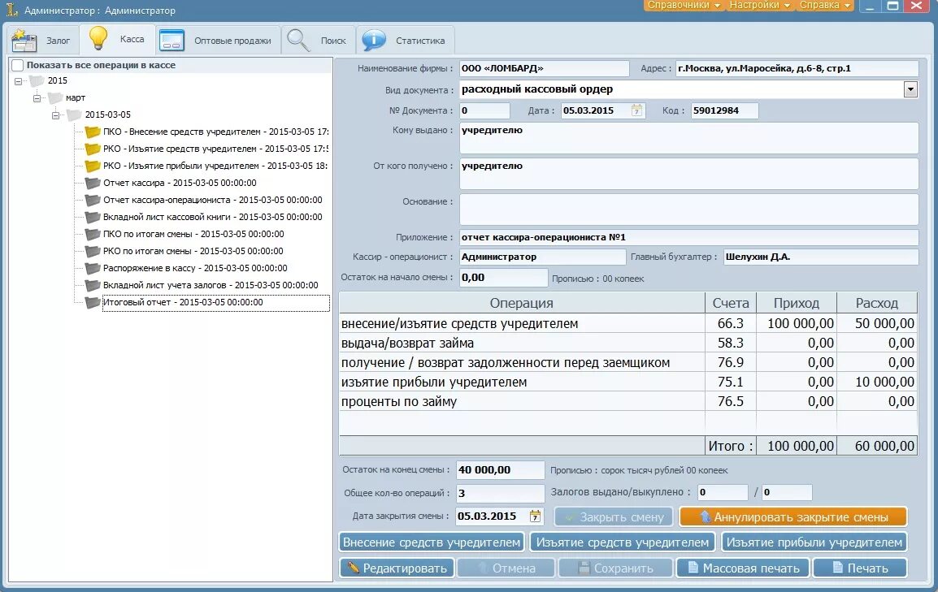Open the Оптовые продажи tab
The width and height of the screenshot is (938, 592).
(218, 41)
